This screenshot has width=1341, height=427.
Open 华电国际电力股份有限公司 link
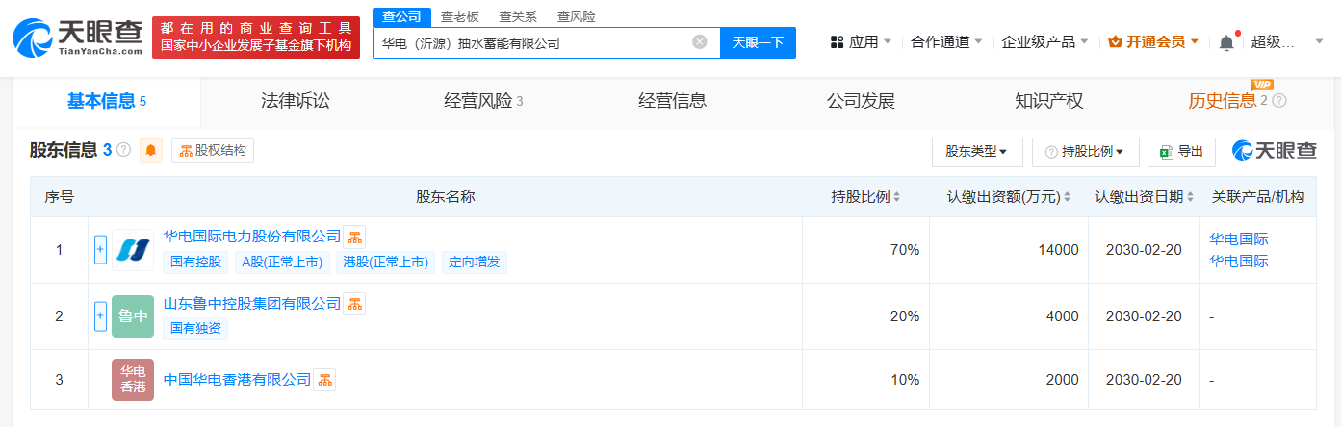pos(252,236)
